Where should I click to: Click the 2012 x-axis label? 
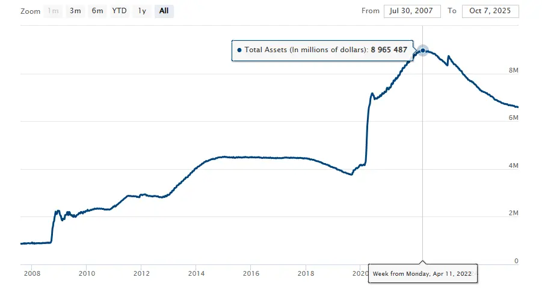[141, 273]
